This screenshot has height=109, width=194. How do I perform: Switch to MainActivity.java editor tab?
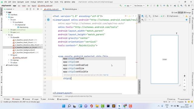(x=71, y=9)
